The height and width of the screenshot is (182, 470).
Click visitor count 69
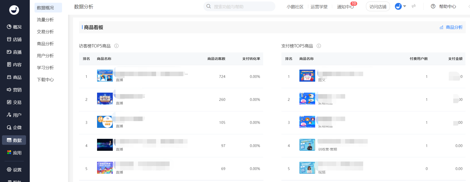[223, 169]
